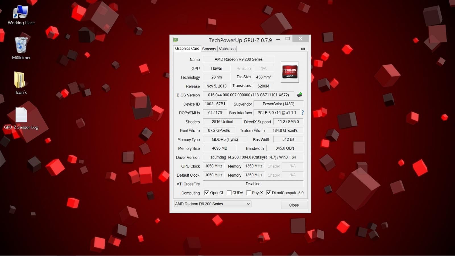Click the Bandwidth value 345.6 GB/s
The width and height of the screenshot is (455, 256).
pos(285,148)
